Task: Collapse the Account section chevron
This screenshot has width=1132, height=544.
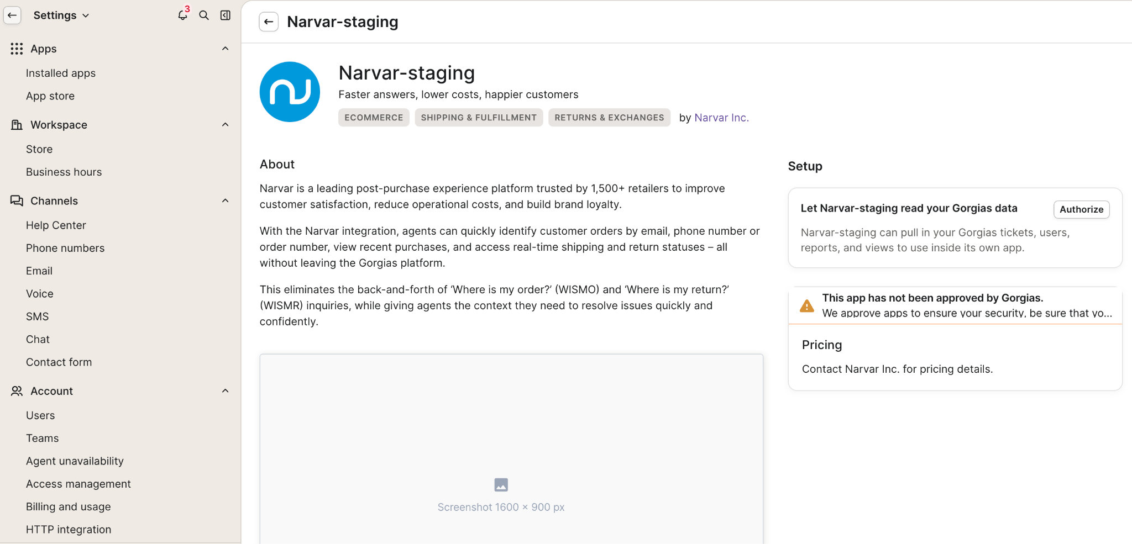Action: pos(226,391)
